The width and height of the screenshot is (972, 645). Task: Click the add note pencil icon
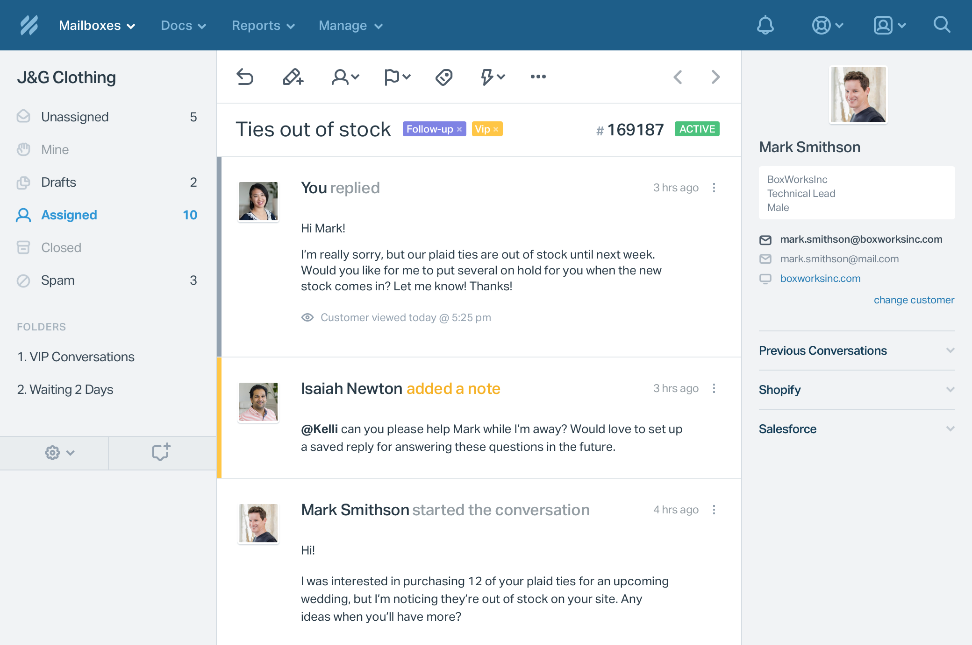click(x=293, y=77)
